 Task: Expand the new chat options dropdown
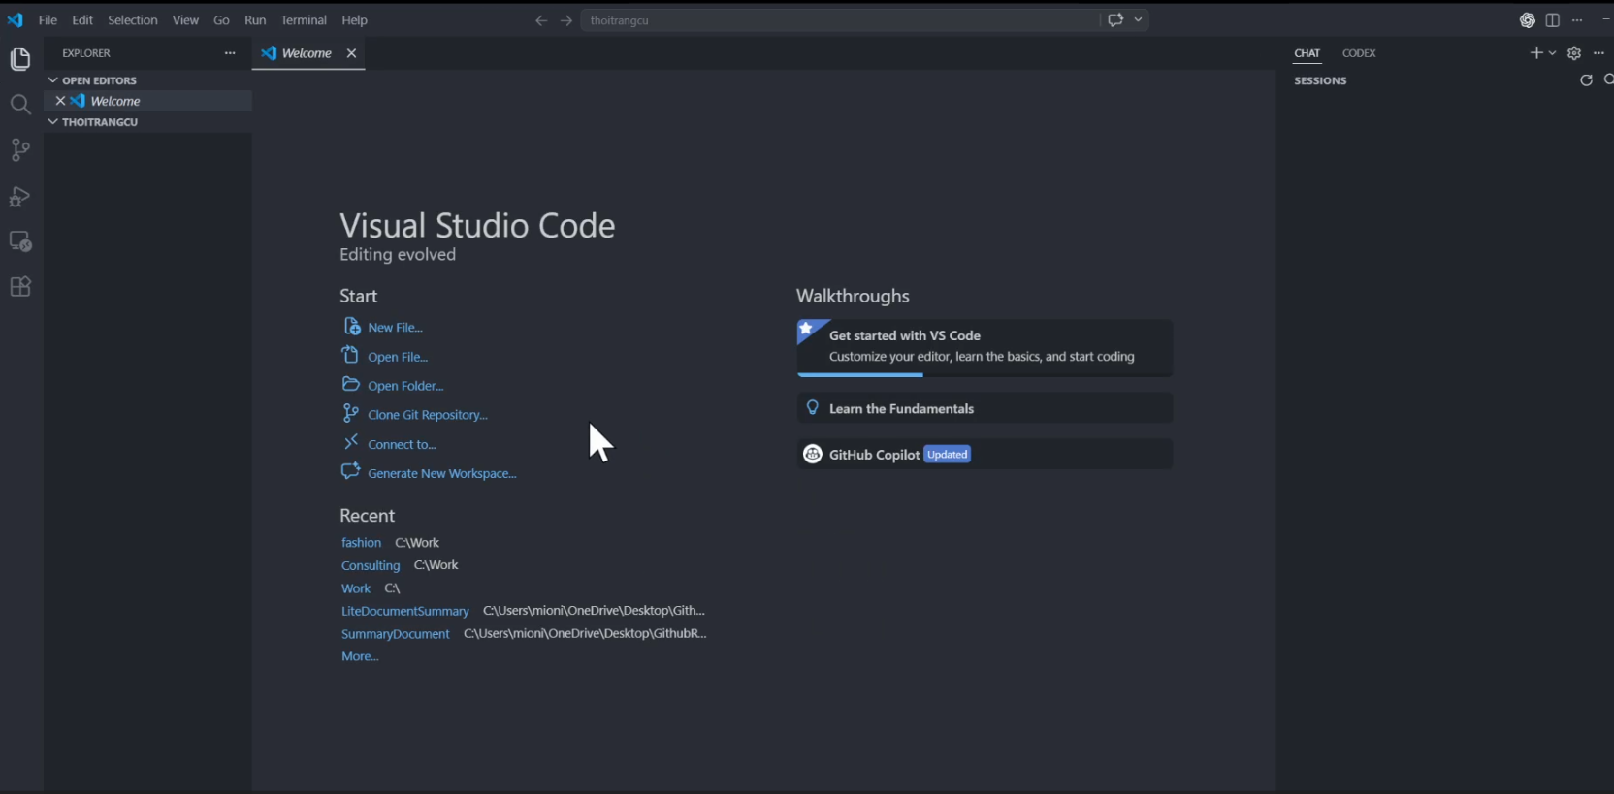pos(1552,53)
